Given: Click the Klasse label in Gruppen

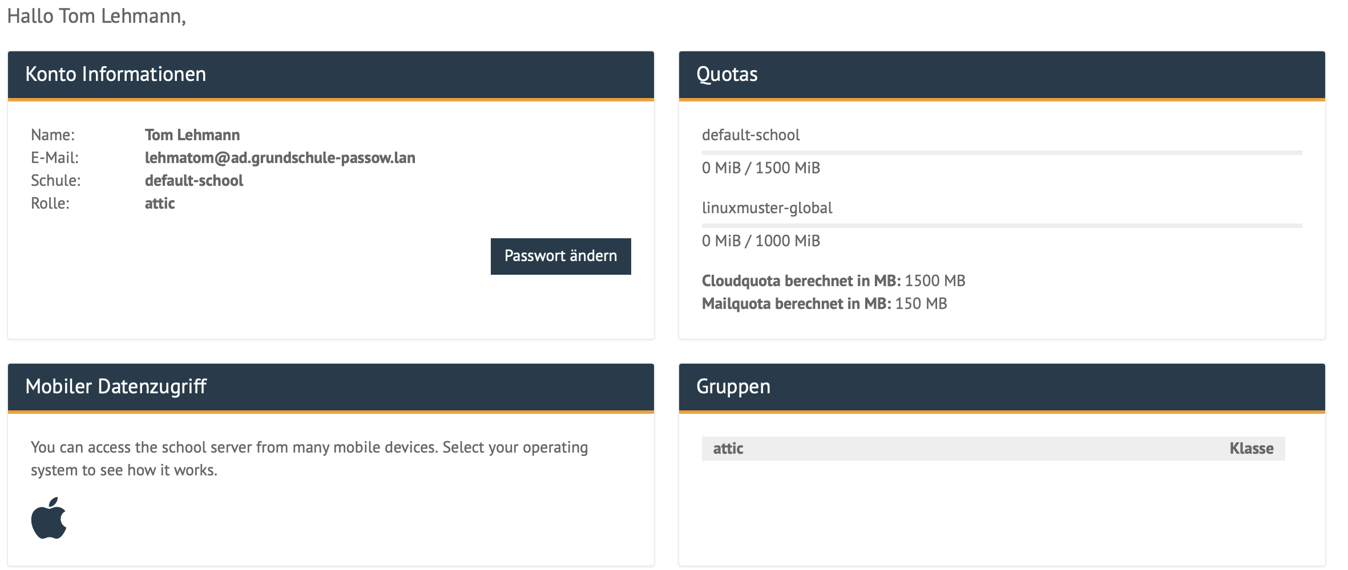Looking at the screenshot, I should pyautogui.click(x=1251, y=449).
